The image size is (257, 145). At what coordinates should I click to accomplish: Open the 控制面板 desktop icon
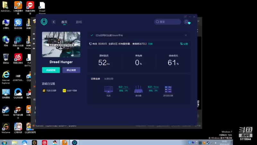pyautogui.click(x=6, y=93)
